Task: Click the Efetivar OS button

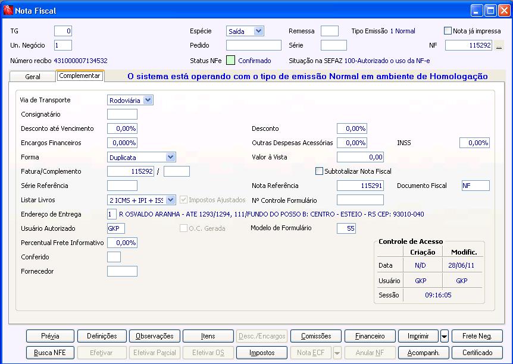Action: pos(208,353)
